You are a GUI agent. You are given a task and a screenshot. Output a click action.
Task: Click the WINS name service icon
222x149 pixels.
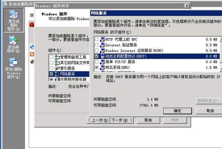102,51
